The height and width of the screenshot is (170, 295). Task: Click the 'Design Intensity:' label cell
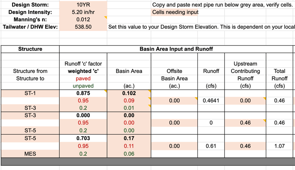pos(30,12)
